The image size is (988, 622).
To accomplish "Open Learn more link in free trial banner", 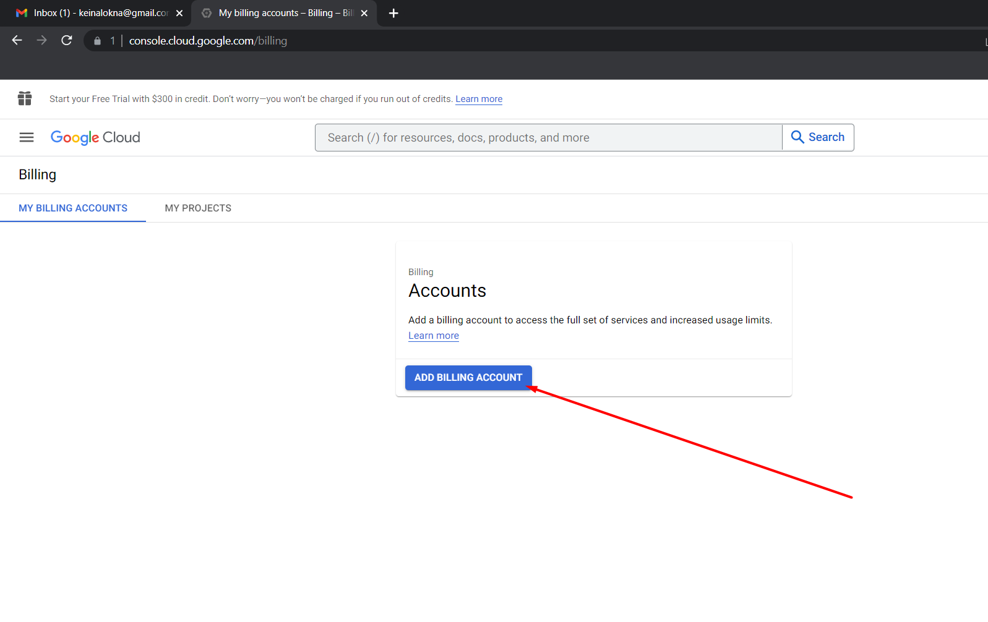I will tap(479, 99).
